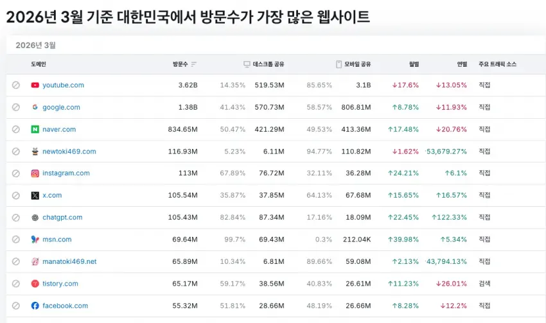Sort by the 방문수 column header
This screenshot has width=546, height=323.
coord(181,64)
